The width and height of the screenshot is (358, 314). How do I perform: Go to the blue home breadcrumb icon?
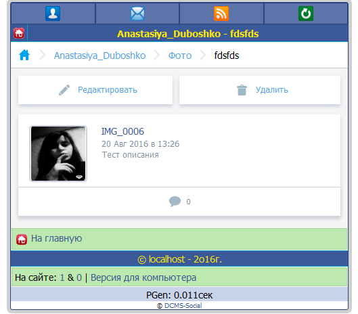(24, 55)
